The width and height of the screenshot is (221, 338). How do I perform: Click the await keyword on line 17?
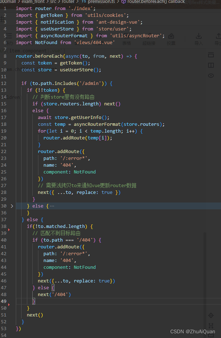coord(45,118)
